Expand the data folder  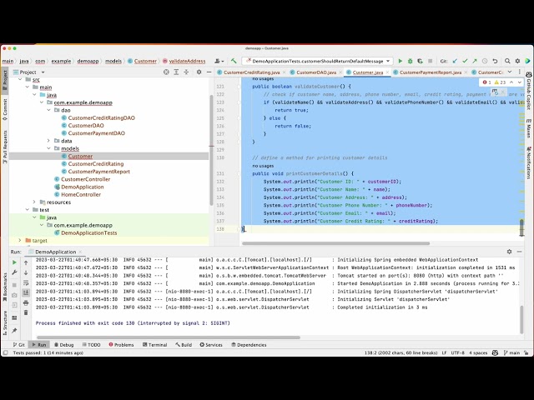(48, 141)
